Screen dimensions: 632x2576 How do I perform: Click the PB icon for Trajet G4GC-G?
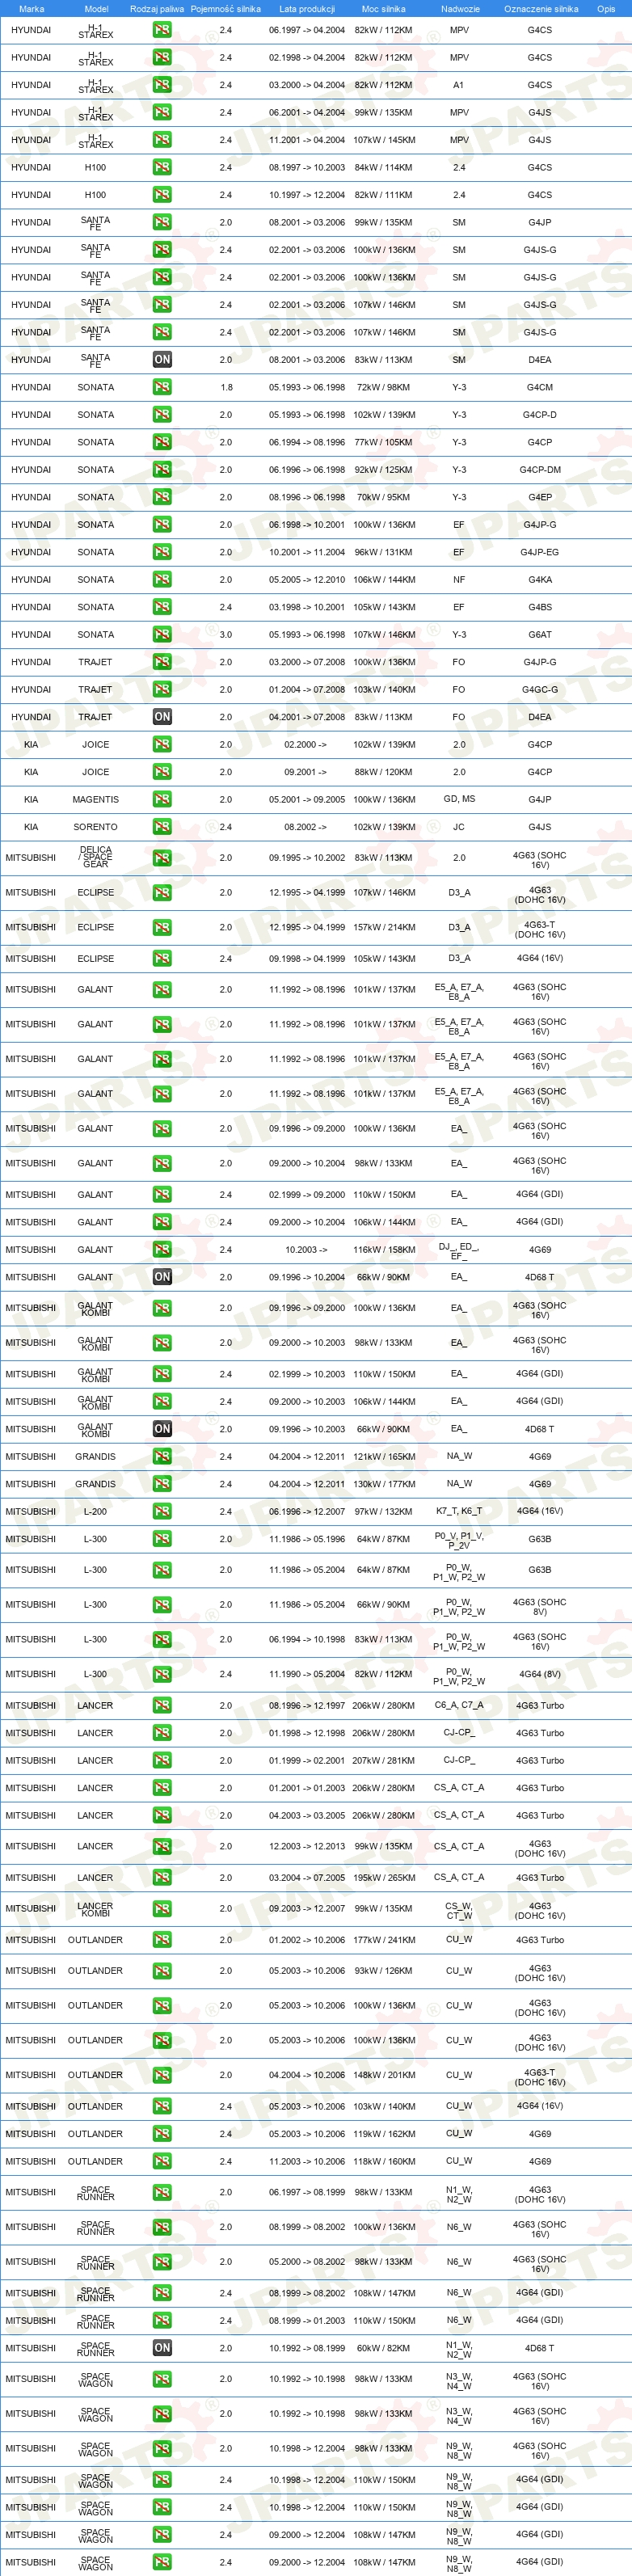tap(162, 690)
